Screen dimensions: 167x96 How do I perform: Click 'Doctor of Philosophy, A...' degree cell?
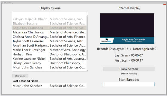68,54
